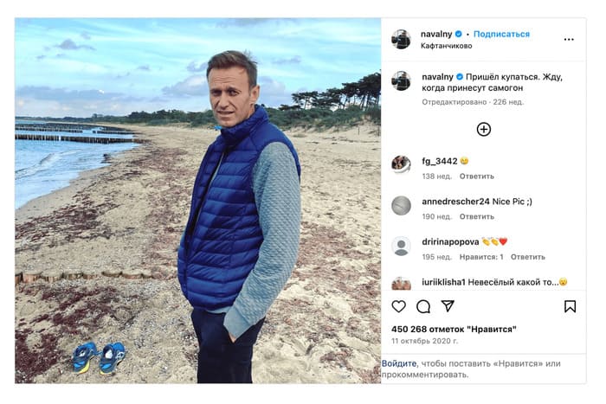Open the three-dot more options menu
Screen dimensions: 606x404
pyautogui.click(x=569, y=39)
